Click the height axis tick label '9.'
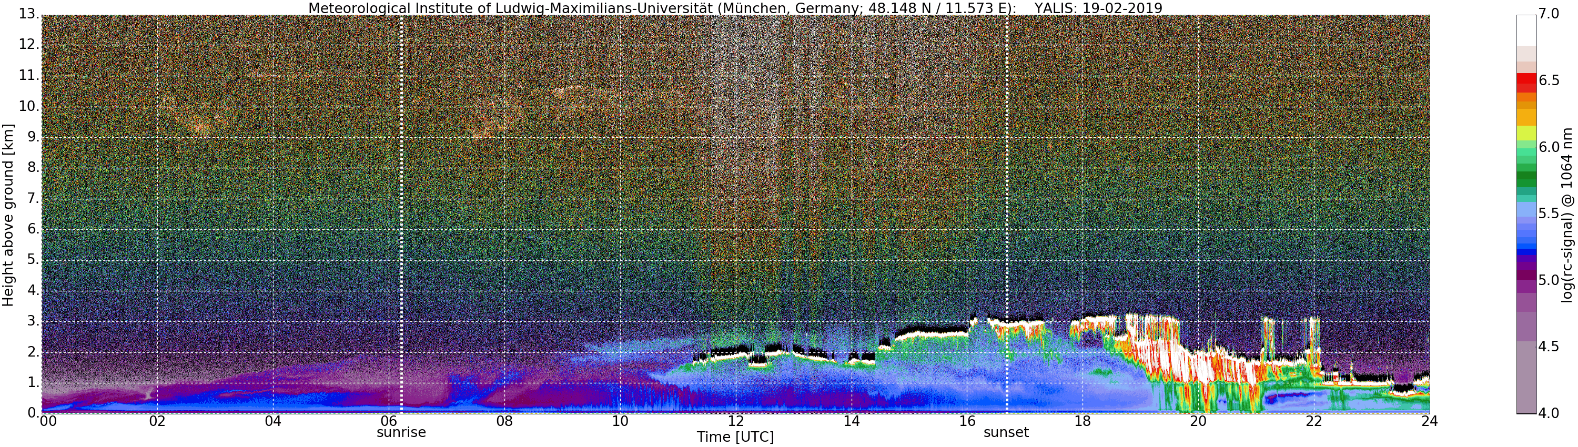Image resolution: width=1578 pixels, height=447 pixels. (x=33, y=137)
